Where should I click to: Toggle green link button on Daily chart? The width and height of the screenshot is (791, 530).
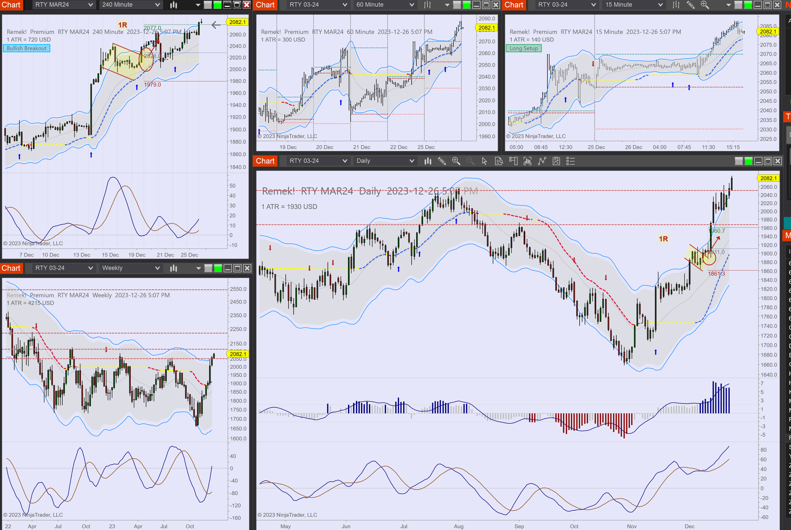click(748, 161)
